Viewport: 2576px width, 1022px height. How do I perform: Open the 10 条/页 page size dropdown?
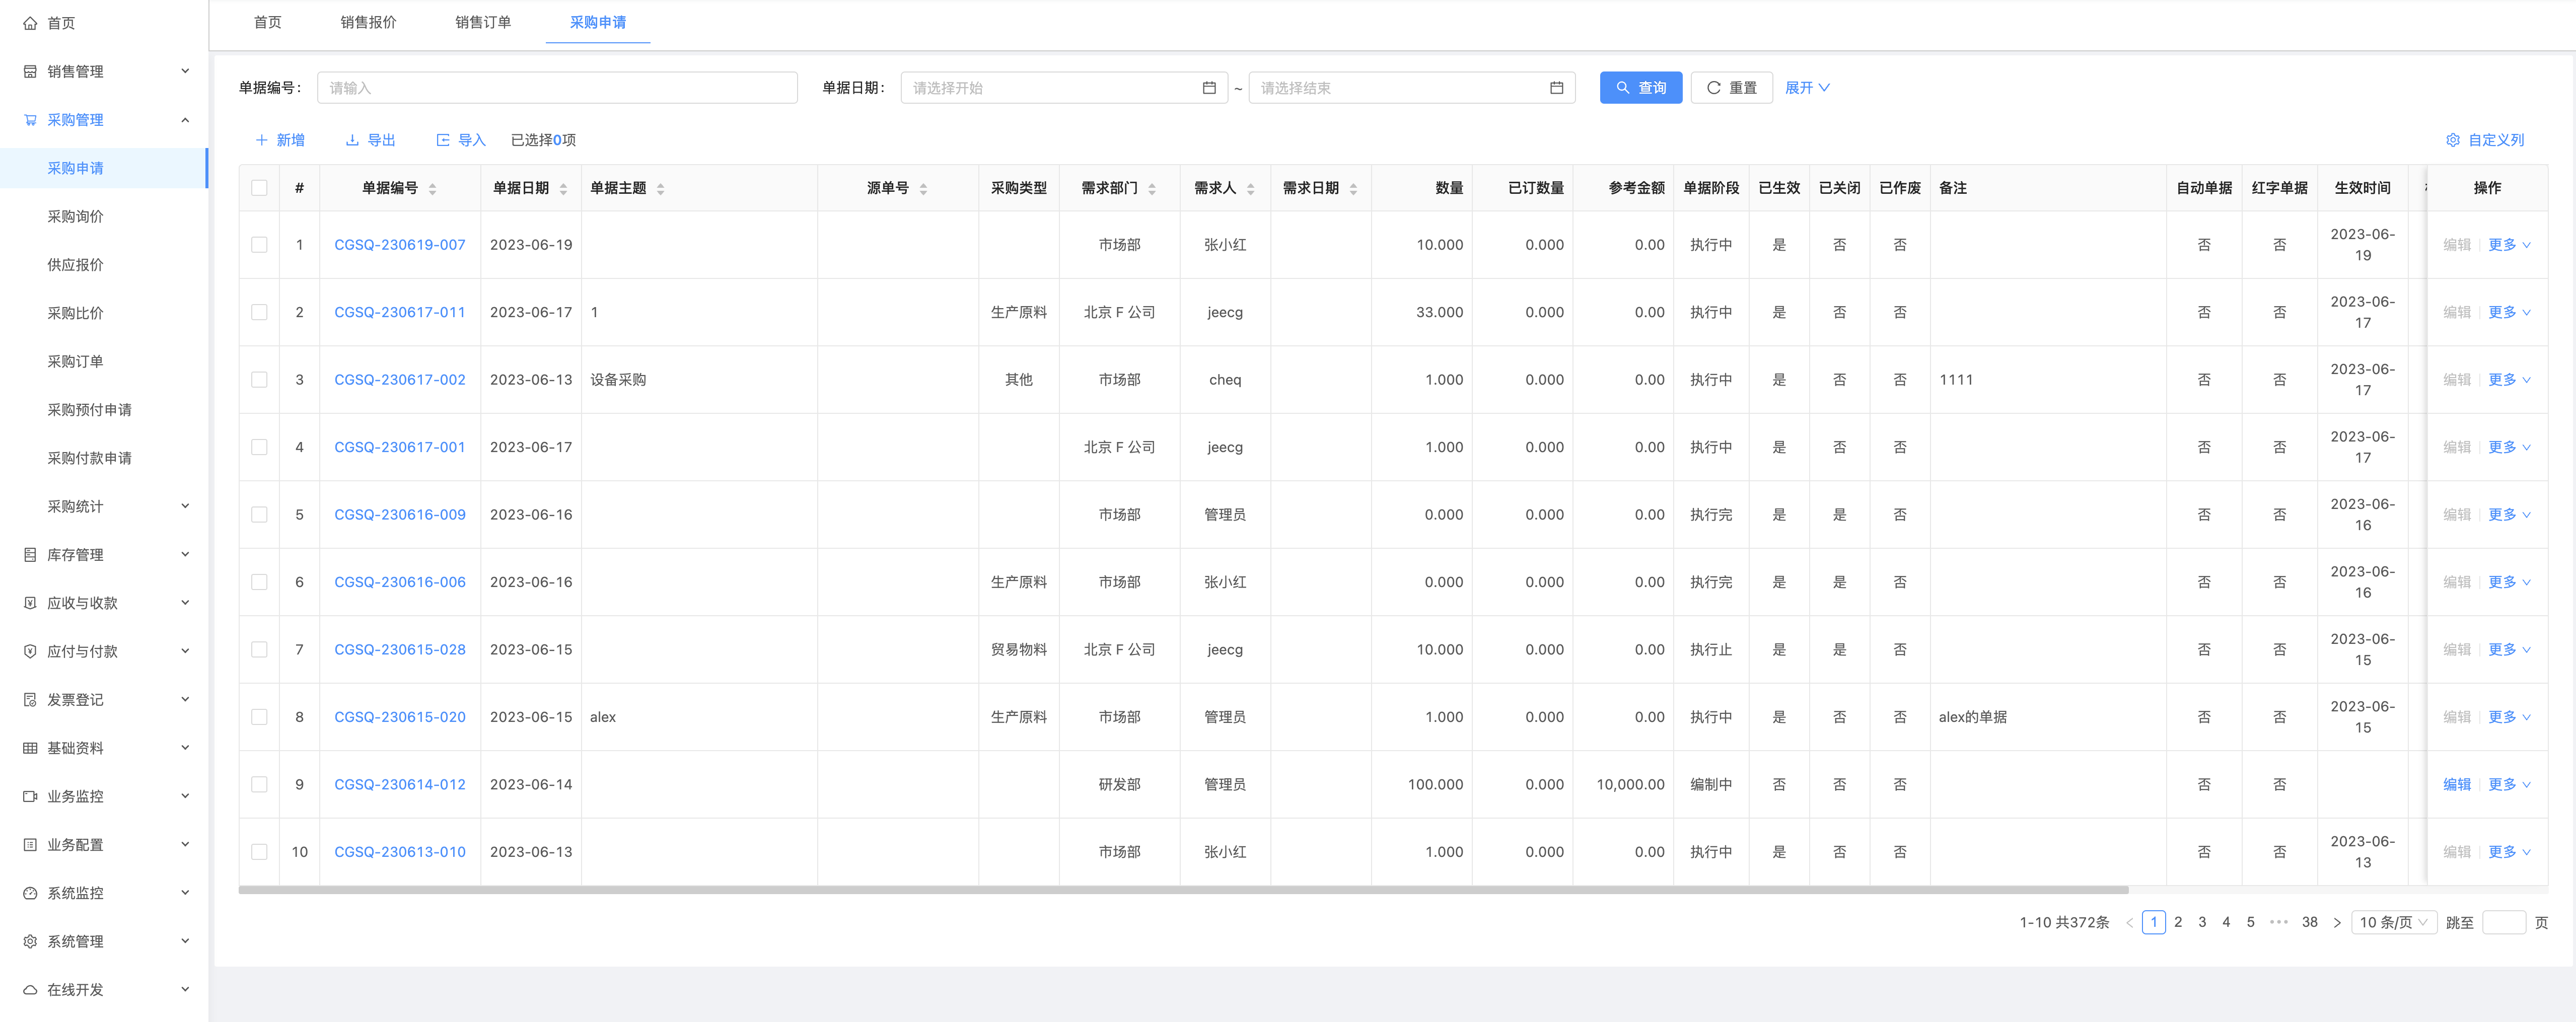(2393, 923)
